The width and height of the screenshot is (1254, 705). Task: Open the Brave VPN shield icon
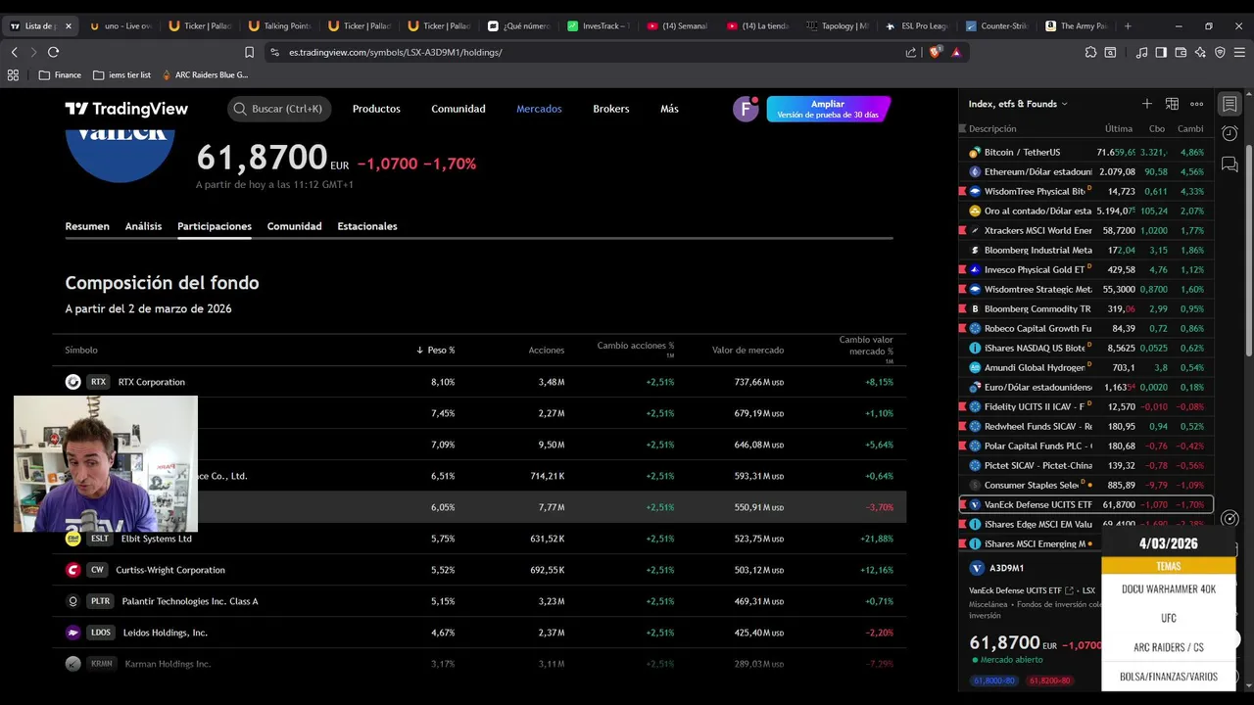click(x=1220, y=52)
